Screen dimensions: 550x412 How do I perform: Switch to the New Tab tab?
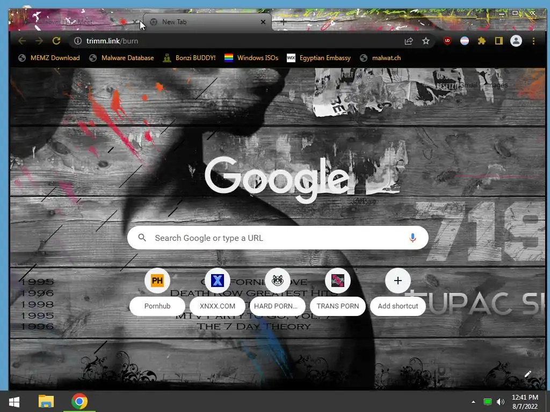click(208, 21)
